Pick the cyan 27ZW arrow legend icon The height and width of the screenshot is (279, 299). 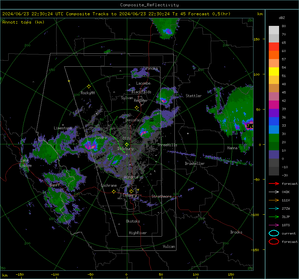274,209
